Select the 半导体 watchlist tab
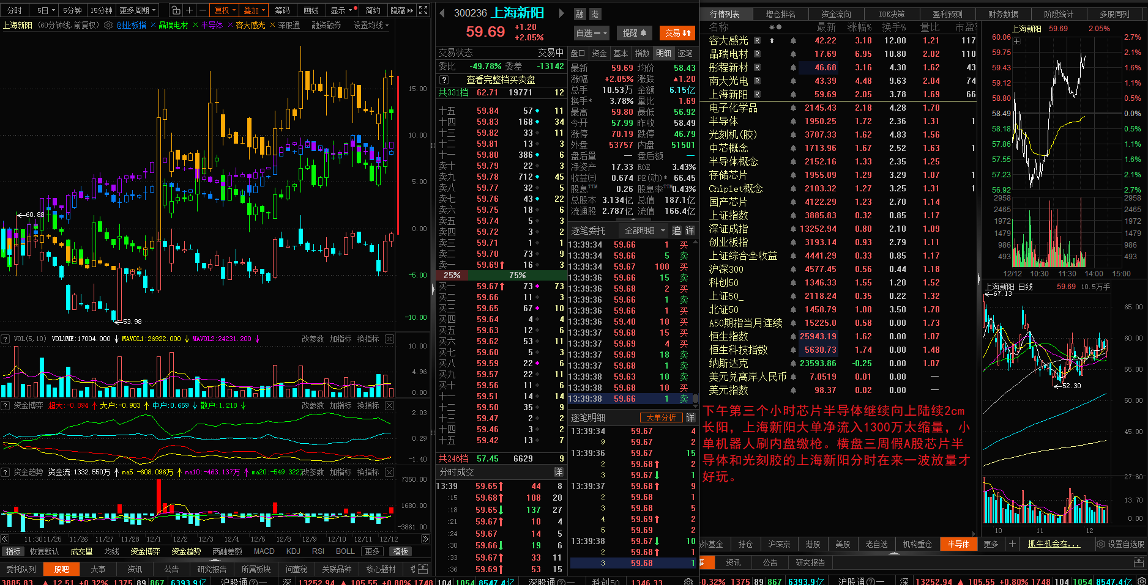The height and width of the screenshot is (585, 1148). (x=958, y=544)
